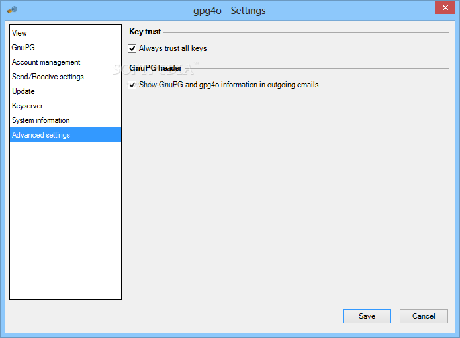The width and height of the screenshot is (460, 338).
Task: Save the settings
Action: (x=367, y=316)
